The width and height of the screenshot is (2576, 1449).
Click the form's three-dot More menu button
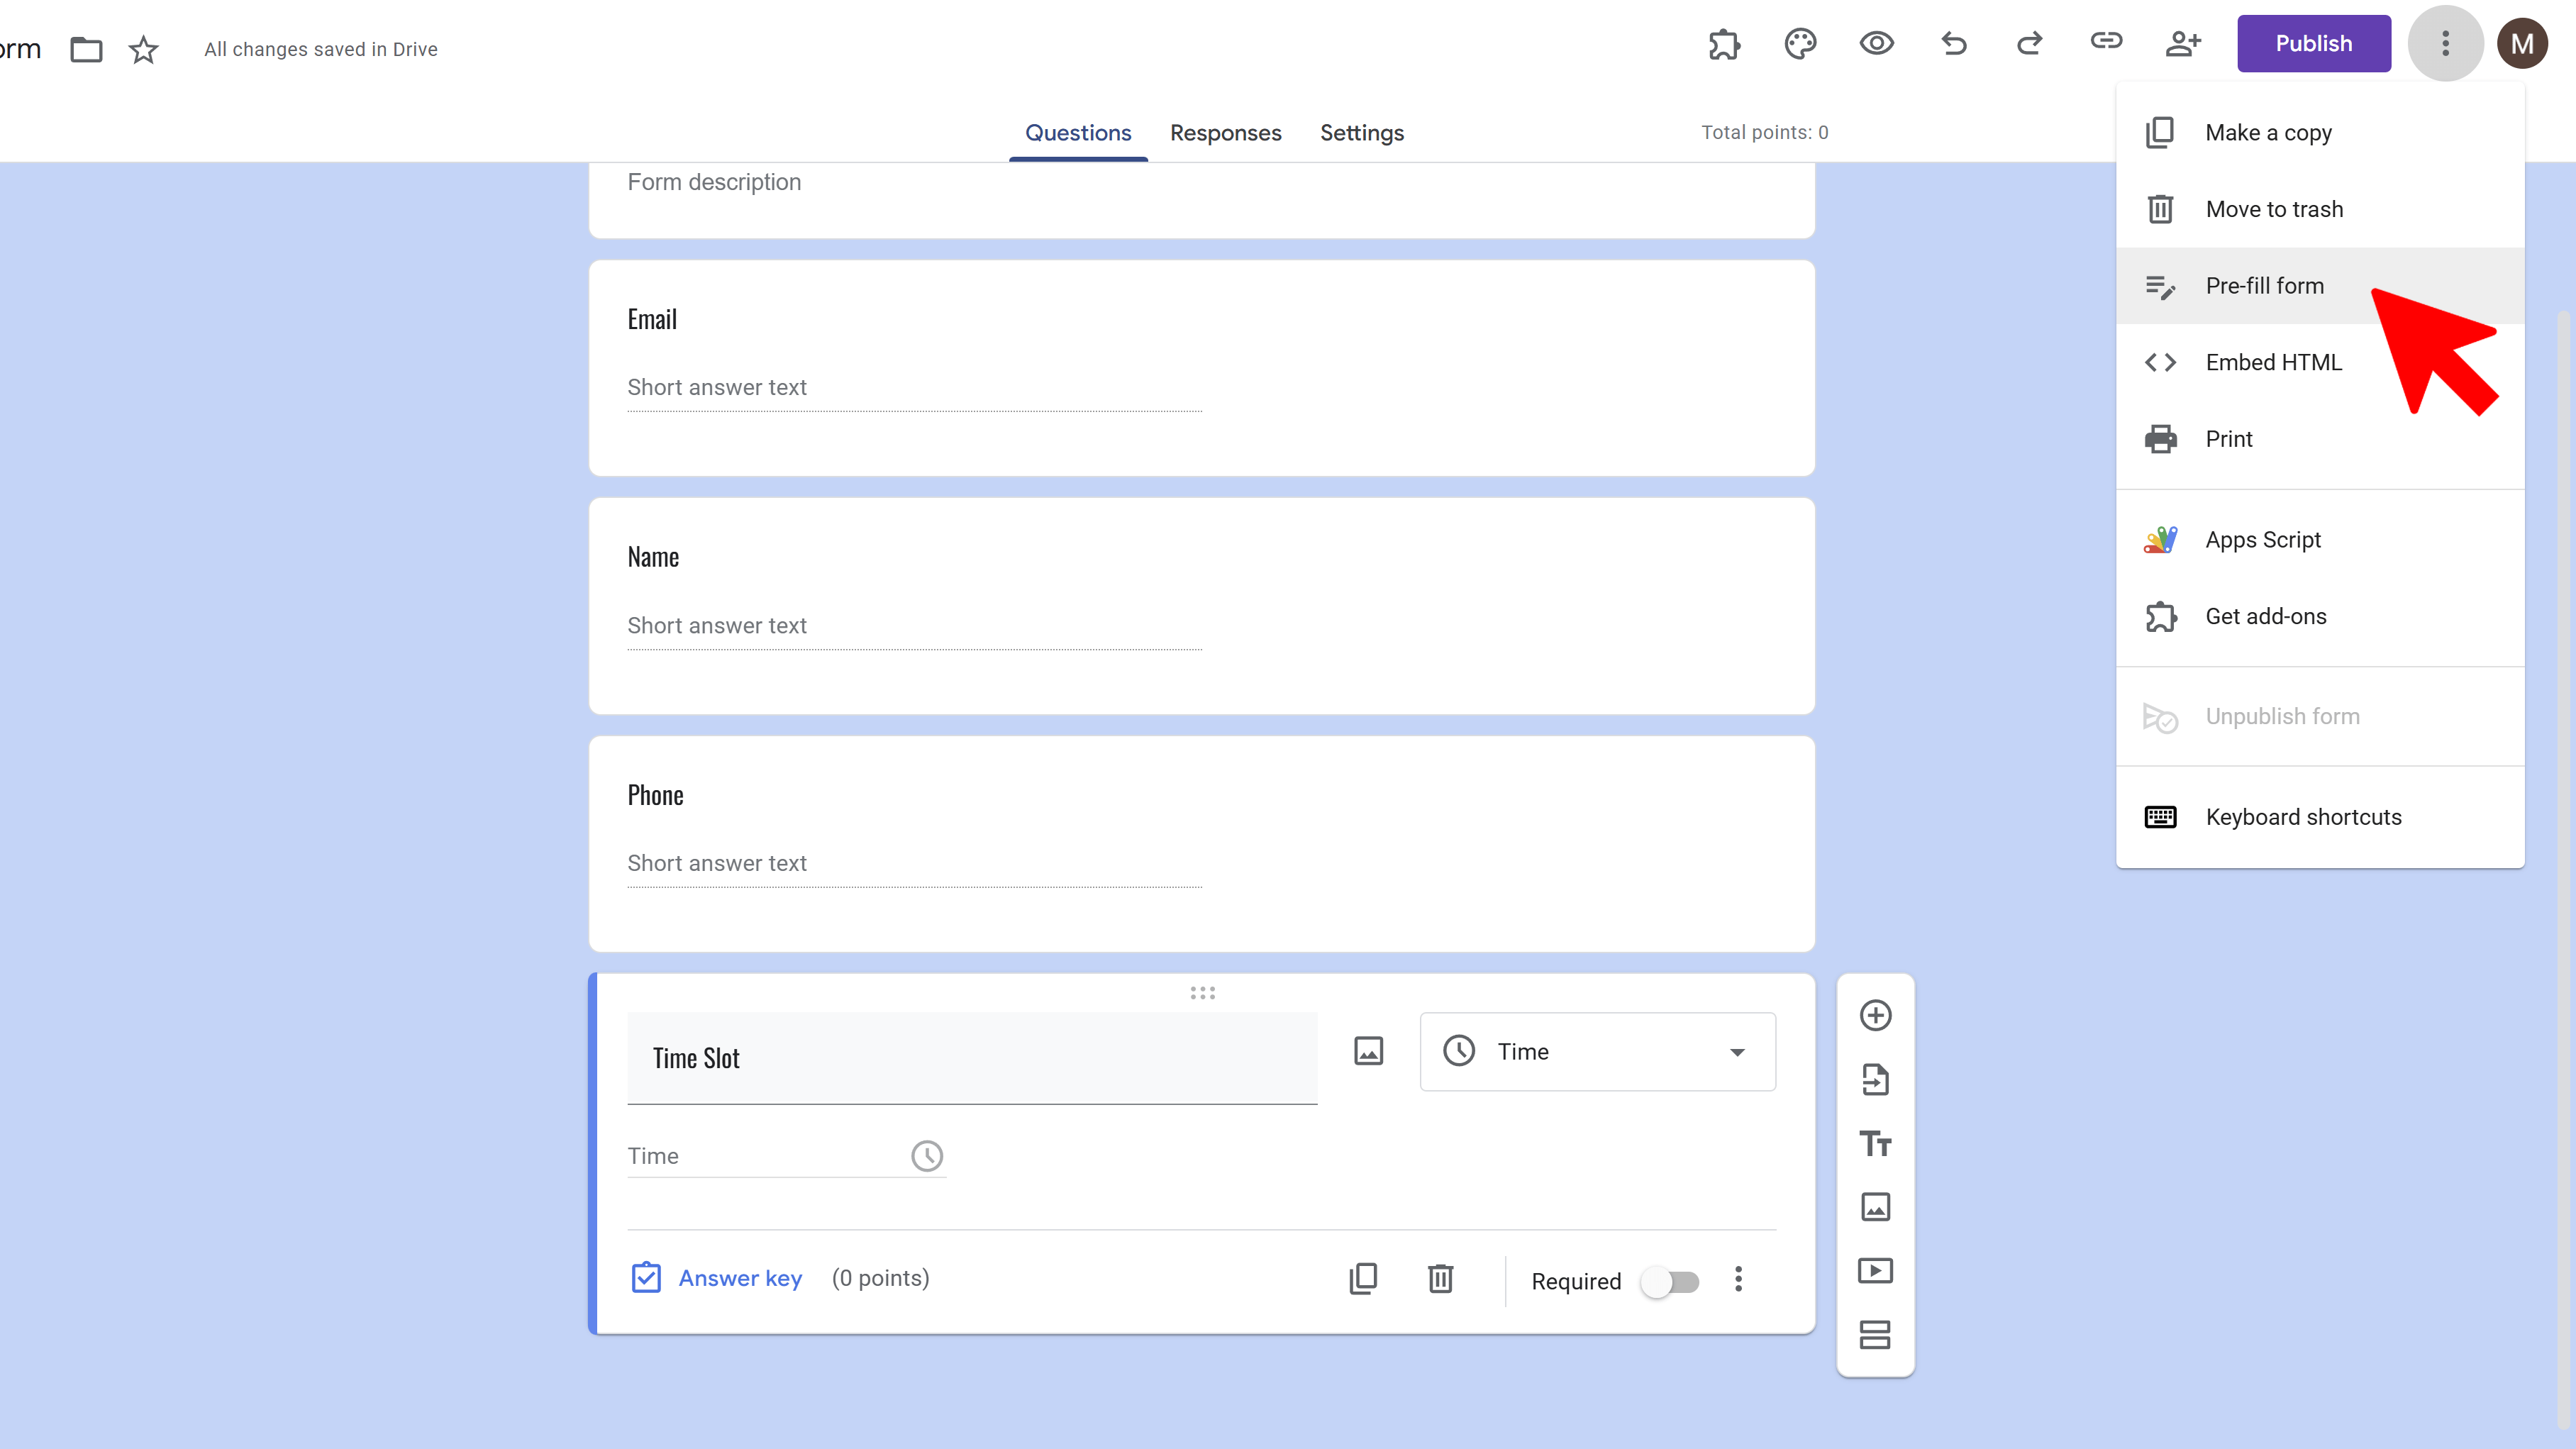click(2445, 44)
